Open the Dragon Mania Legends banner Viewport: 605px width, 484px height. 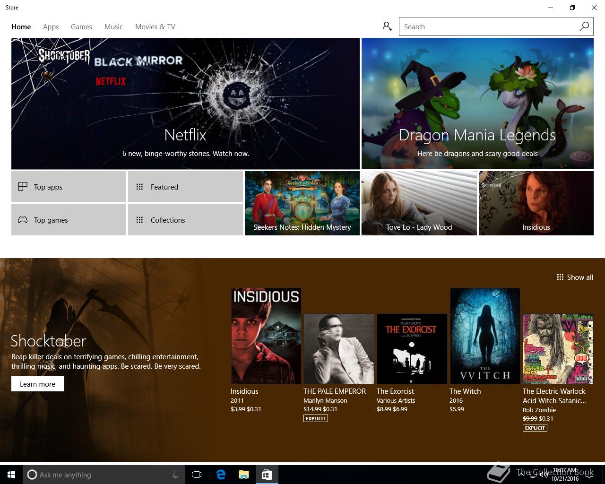pos(477,104)
